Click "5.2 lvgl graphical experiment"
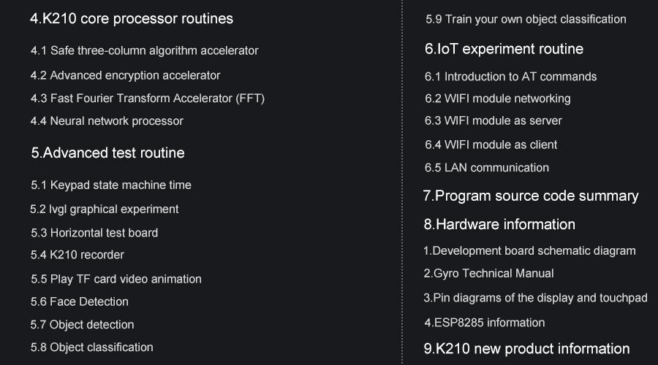This screenshot has height=365, width=658. (104, 210)
